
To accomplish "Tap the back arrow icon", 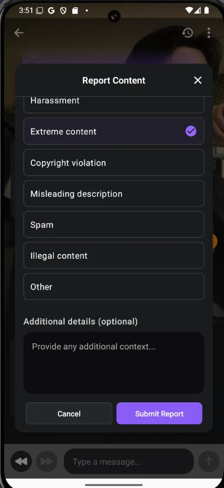I will pyautogui.click(x=19, y=33).
